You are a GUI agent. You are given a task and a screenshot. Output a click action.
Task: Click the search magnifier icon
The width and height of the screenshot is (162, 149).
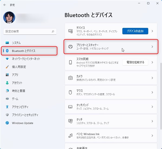[x=53, y=31]
